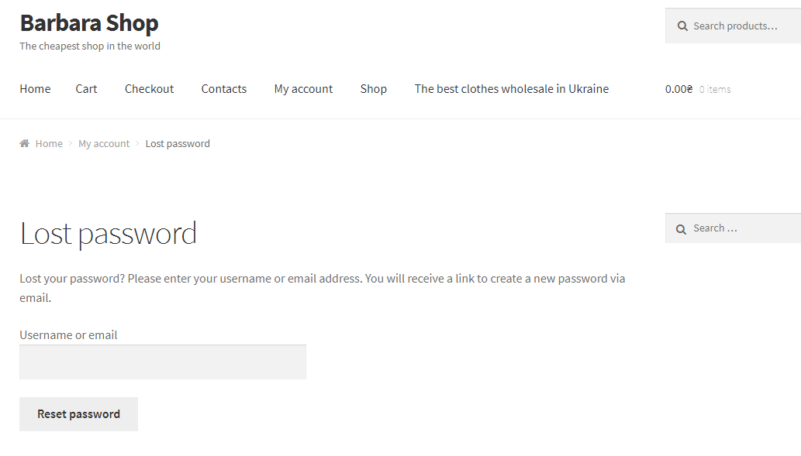Click the My account breadcrumb link
Image resolution: width=801 pixels, height=456 pixels.
coord(104,143)
